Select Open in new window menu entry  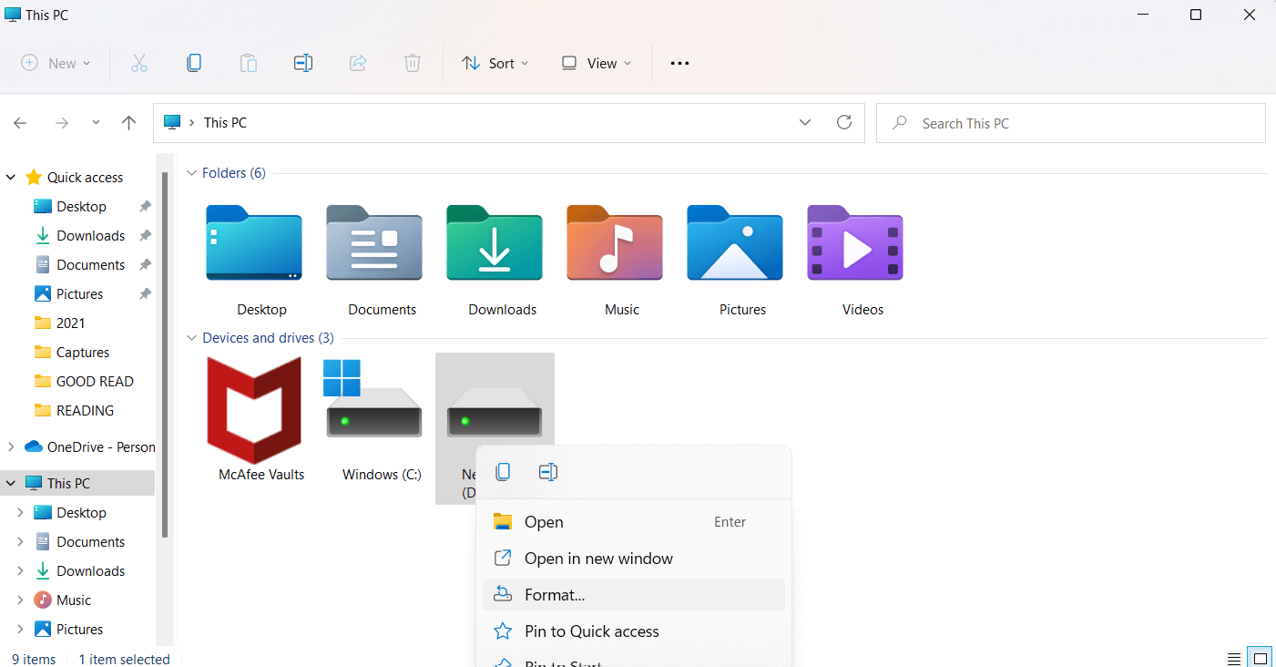click(x=598, y=559)
